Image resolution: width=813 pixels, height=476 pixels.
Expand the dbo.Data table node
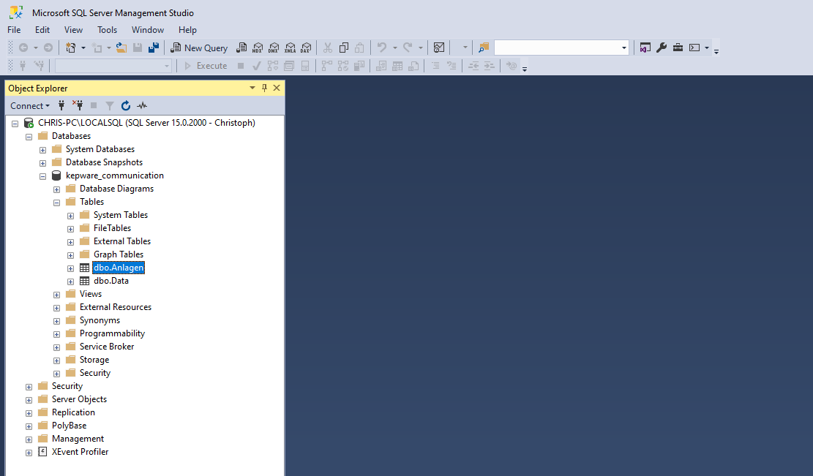coord(71,282)
